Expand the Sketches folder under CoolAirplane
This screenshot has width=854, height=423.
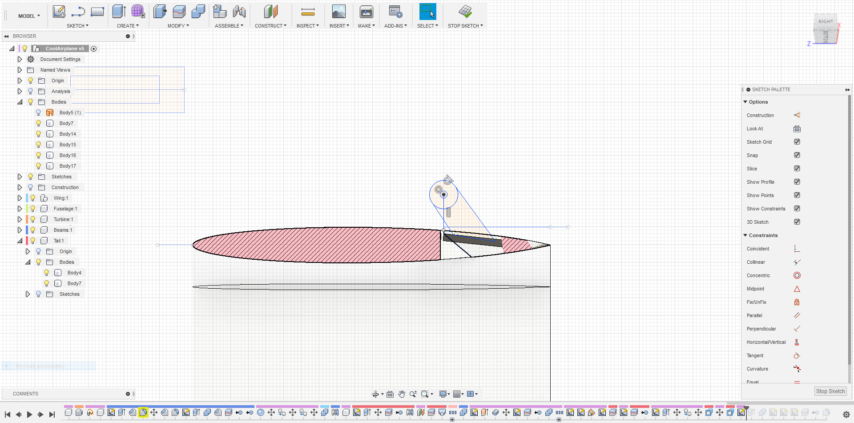[x=20, y=177]
